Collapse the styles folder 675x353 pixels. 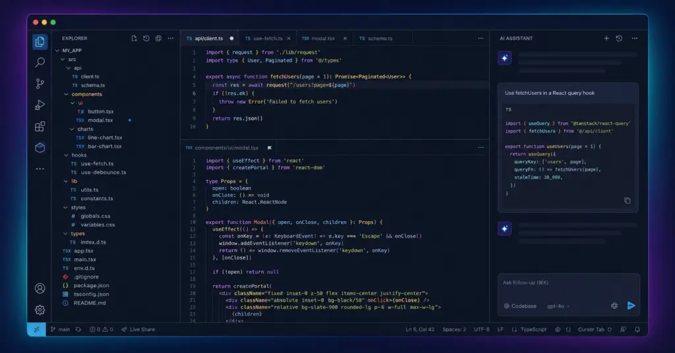point(65,207)
